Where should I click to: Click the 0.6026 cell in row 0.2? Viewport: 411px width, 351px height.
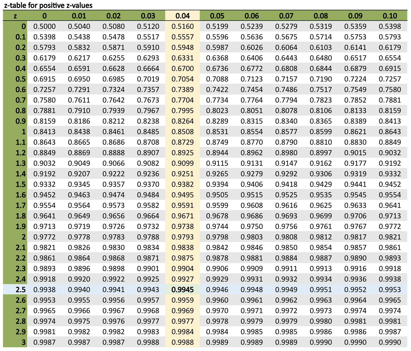[x=252, y=47]
